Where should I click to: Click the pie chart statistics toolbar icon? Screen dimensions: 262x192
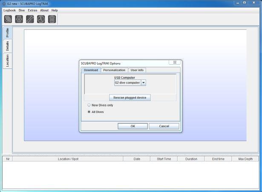coord(41,19)
